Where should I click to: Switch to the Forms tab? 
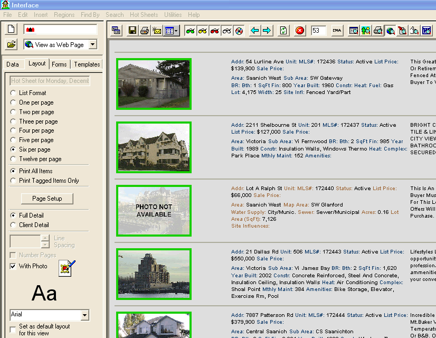(59, 64)
